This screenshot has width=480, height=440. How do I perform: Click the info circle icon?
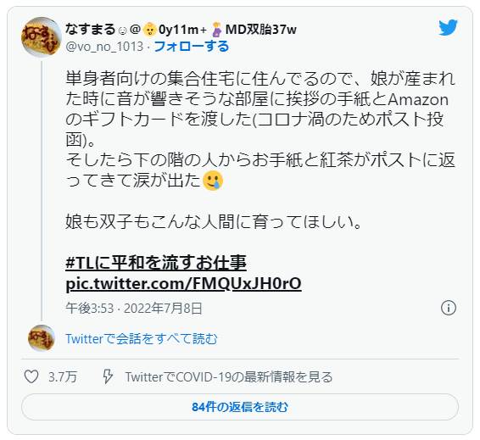[449, 308]
